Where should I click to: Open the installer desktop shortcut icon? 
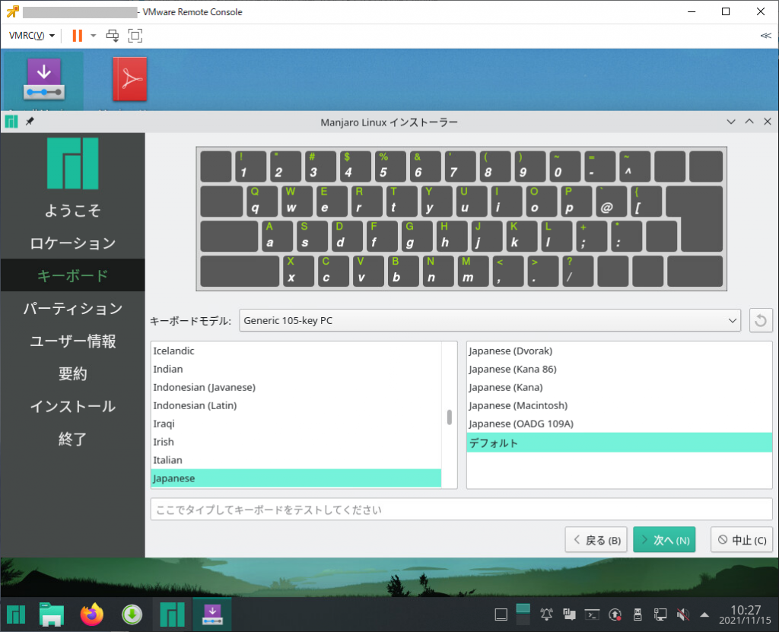tap(43, 80)
